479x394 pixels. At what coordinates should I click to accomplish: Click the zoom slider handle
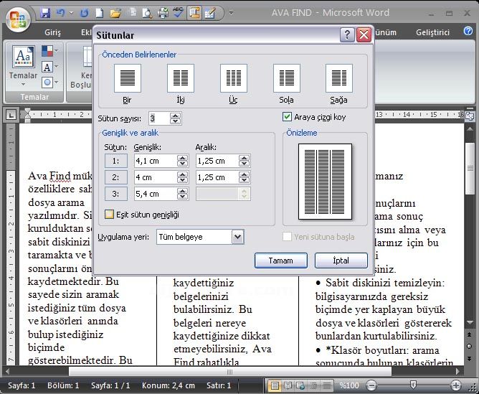point(413,385)
